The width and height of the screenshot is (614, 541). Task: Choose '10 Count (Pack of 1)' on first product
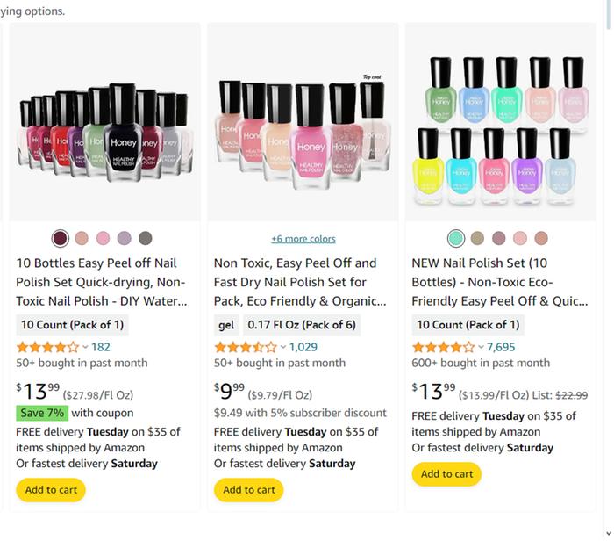[x=73, y=325]
